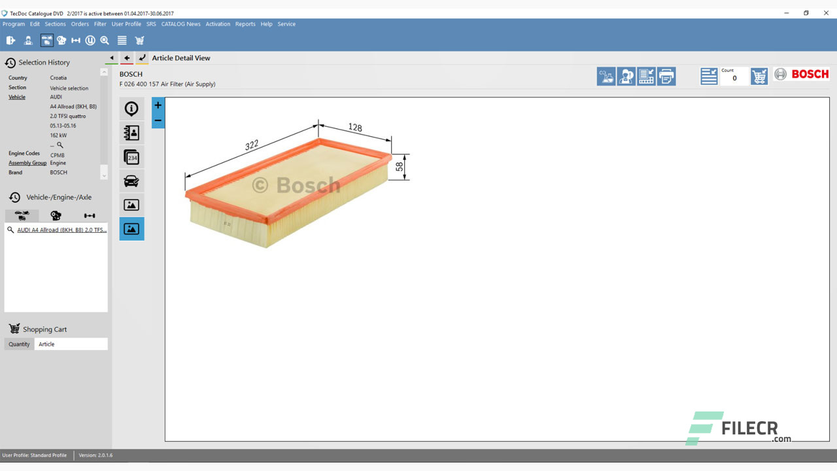The height and width of the screenshot is (471, 837).
Task: Click the mechanic info icon
Action: click(626, 77)
